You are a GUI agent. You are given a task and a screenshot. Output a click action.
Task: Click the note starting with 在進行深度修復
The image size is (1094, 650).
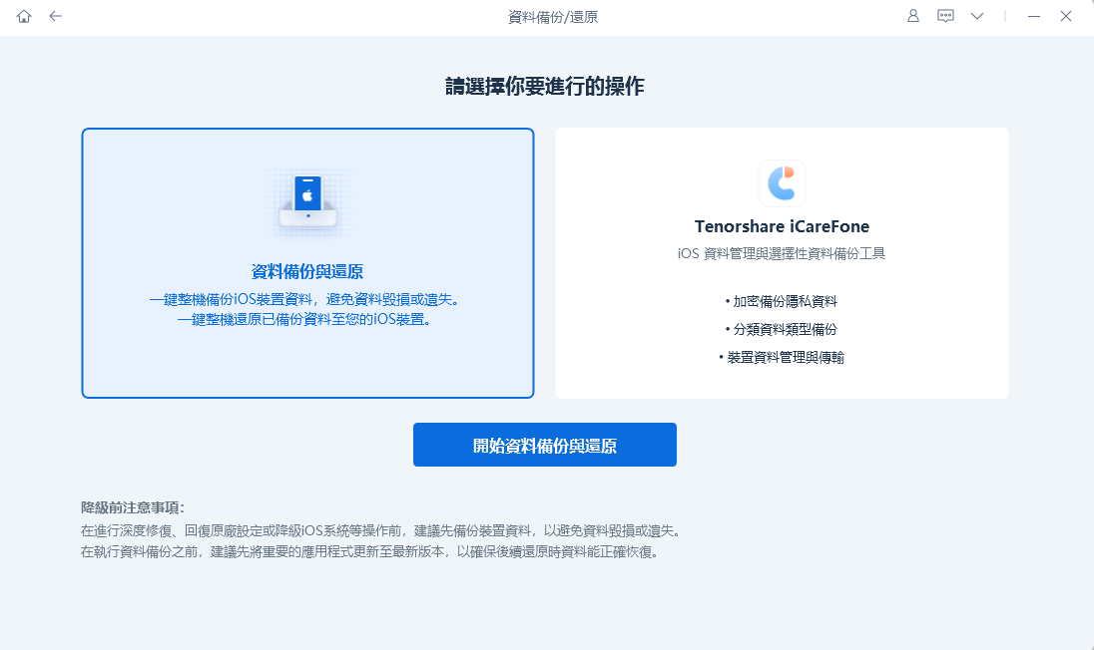click(x=381, y=531)
